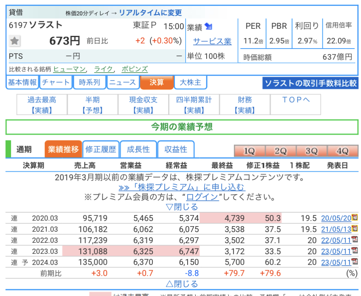Open document icon next to 21/05/13

click(x=355, y=229)
